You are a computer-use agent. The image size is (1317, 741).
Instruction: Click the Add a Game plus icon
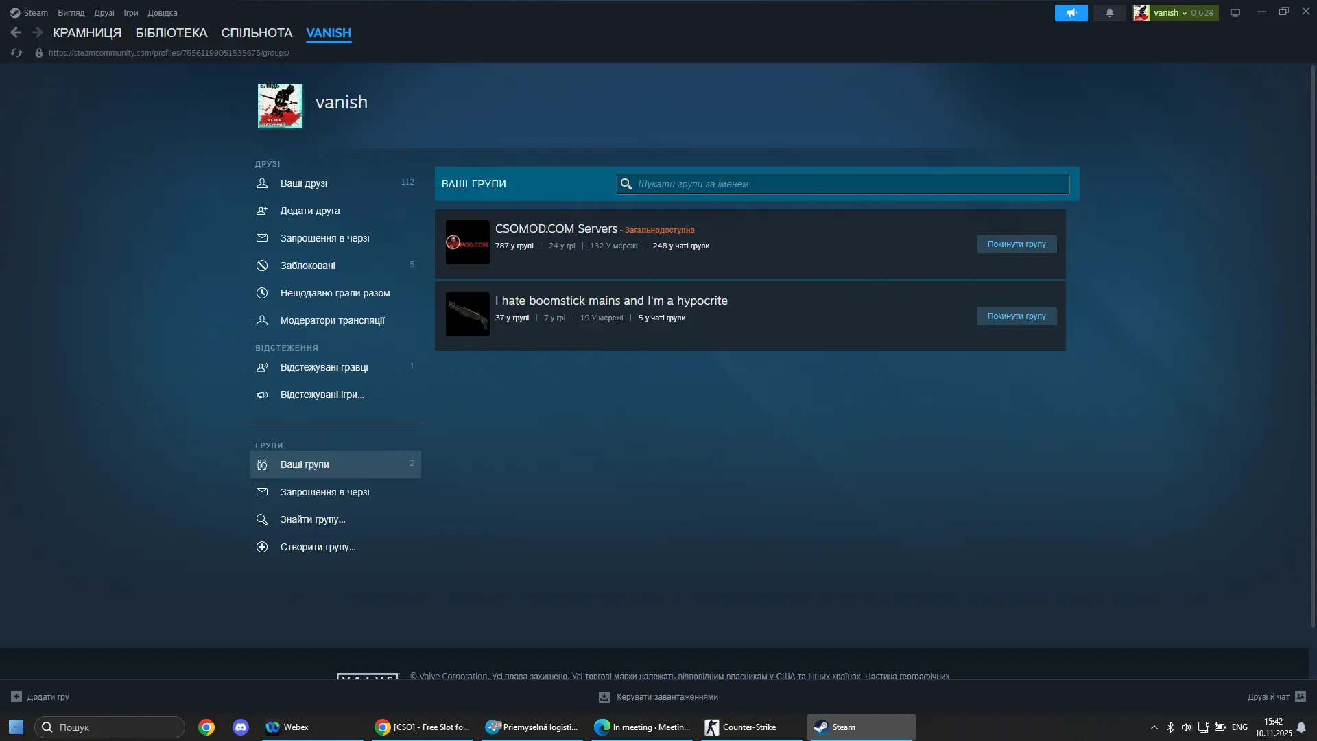click(16, 696)
